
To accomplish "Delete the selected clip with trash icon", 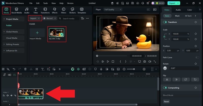I will point(25,69).
